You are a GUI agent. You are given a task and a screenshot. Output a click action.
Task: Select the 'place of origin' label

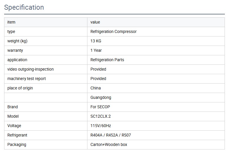pos(20,88)
